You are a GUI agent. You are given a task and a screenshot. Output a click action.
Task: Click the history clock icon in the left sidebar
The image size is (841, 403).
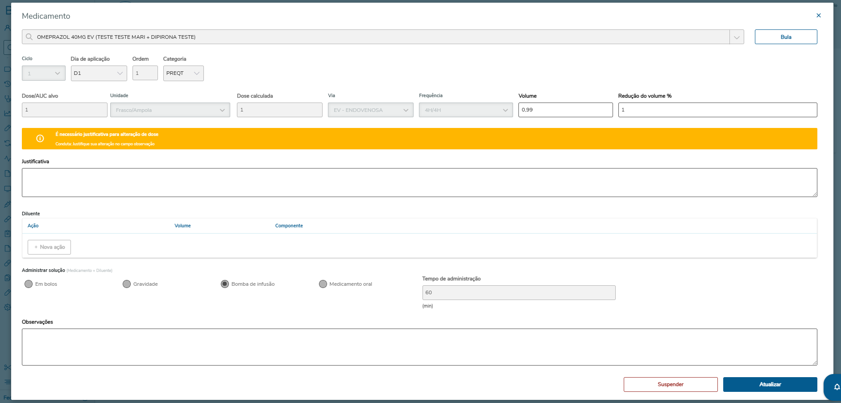pos(7,84)
